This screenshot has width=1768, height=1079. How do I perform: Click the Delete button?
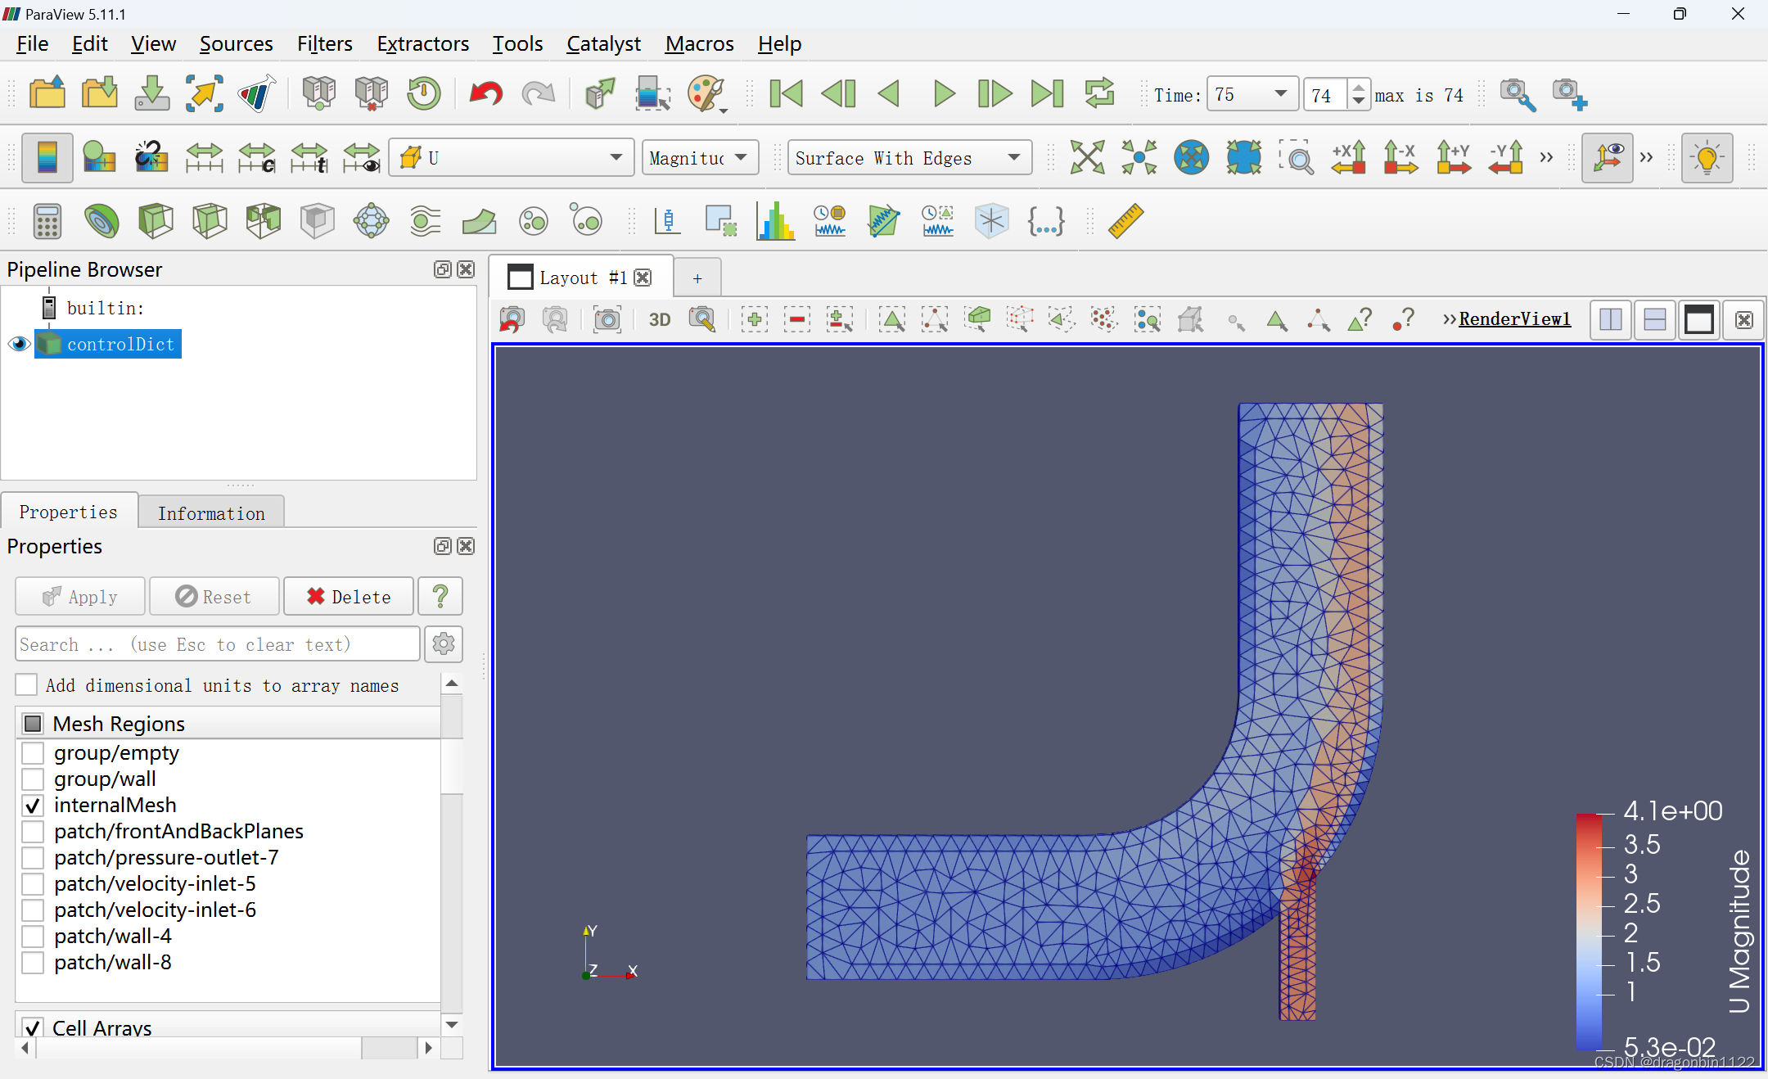[348, 597]
